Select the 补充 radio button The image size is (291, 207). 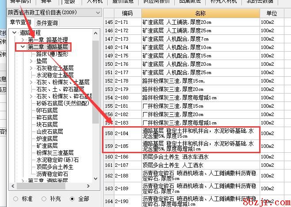pos(44,199)
